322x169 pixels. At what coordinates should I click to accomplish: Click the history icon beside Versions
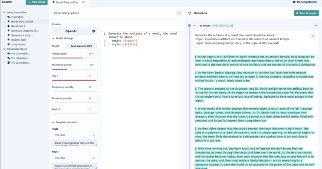pos(190,13)
